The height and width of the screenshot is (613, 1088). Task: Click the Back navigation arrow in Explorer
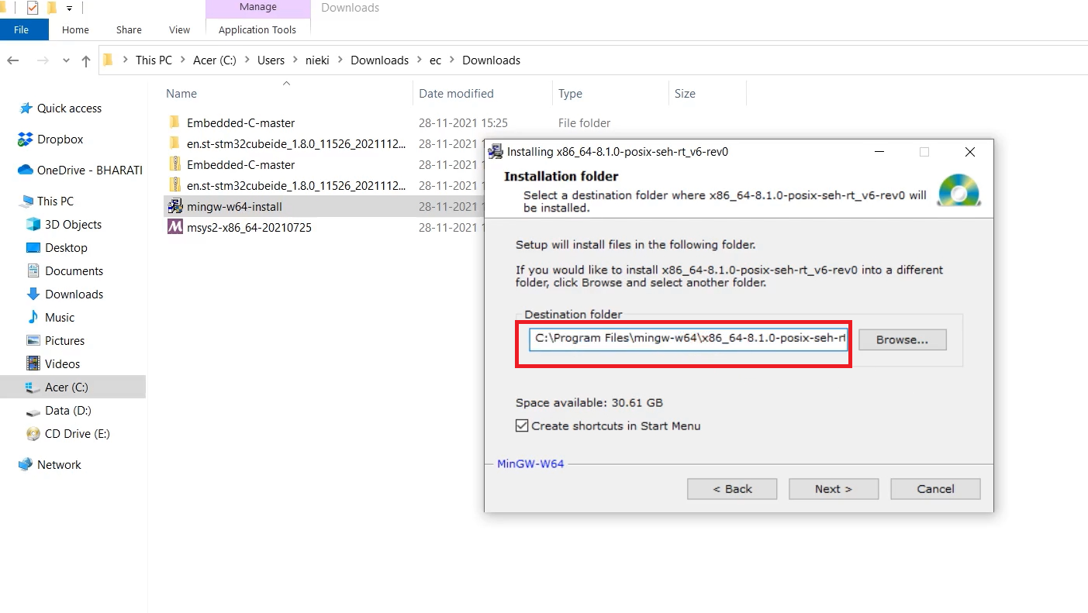(x=12, y=60)
